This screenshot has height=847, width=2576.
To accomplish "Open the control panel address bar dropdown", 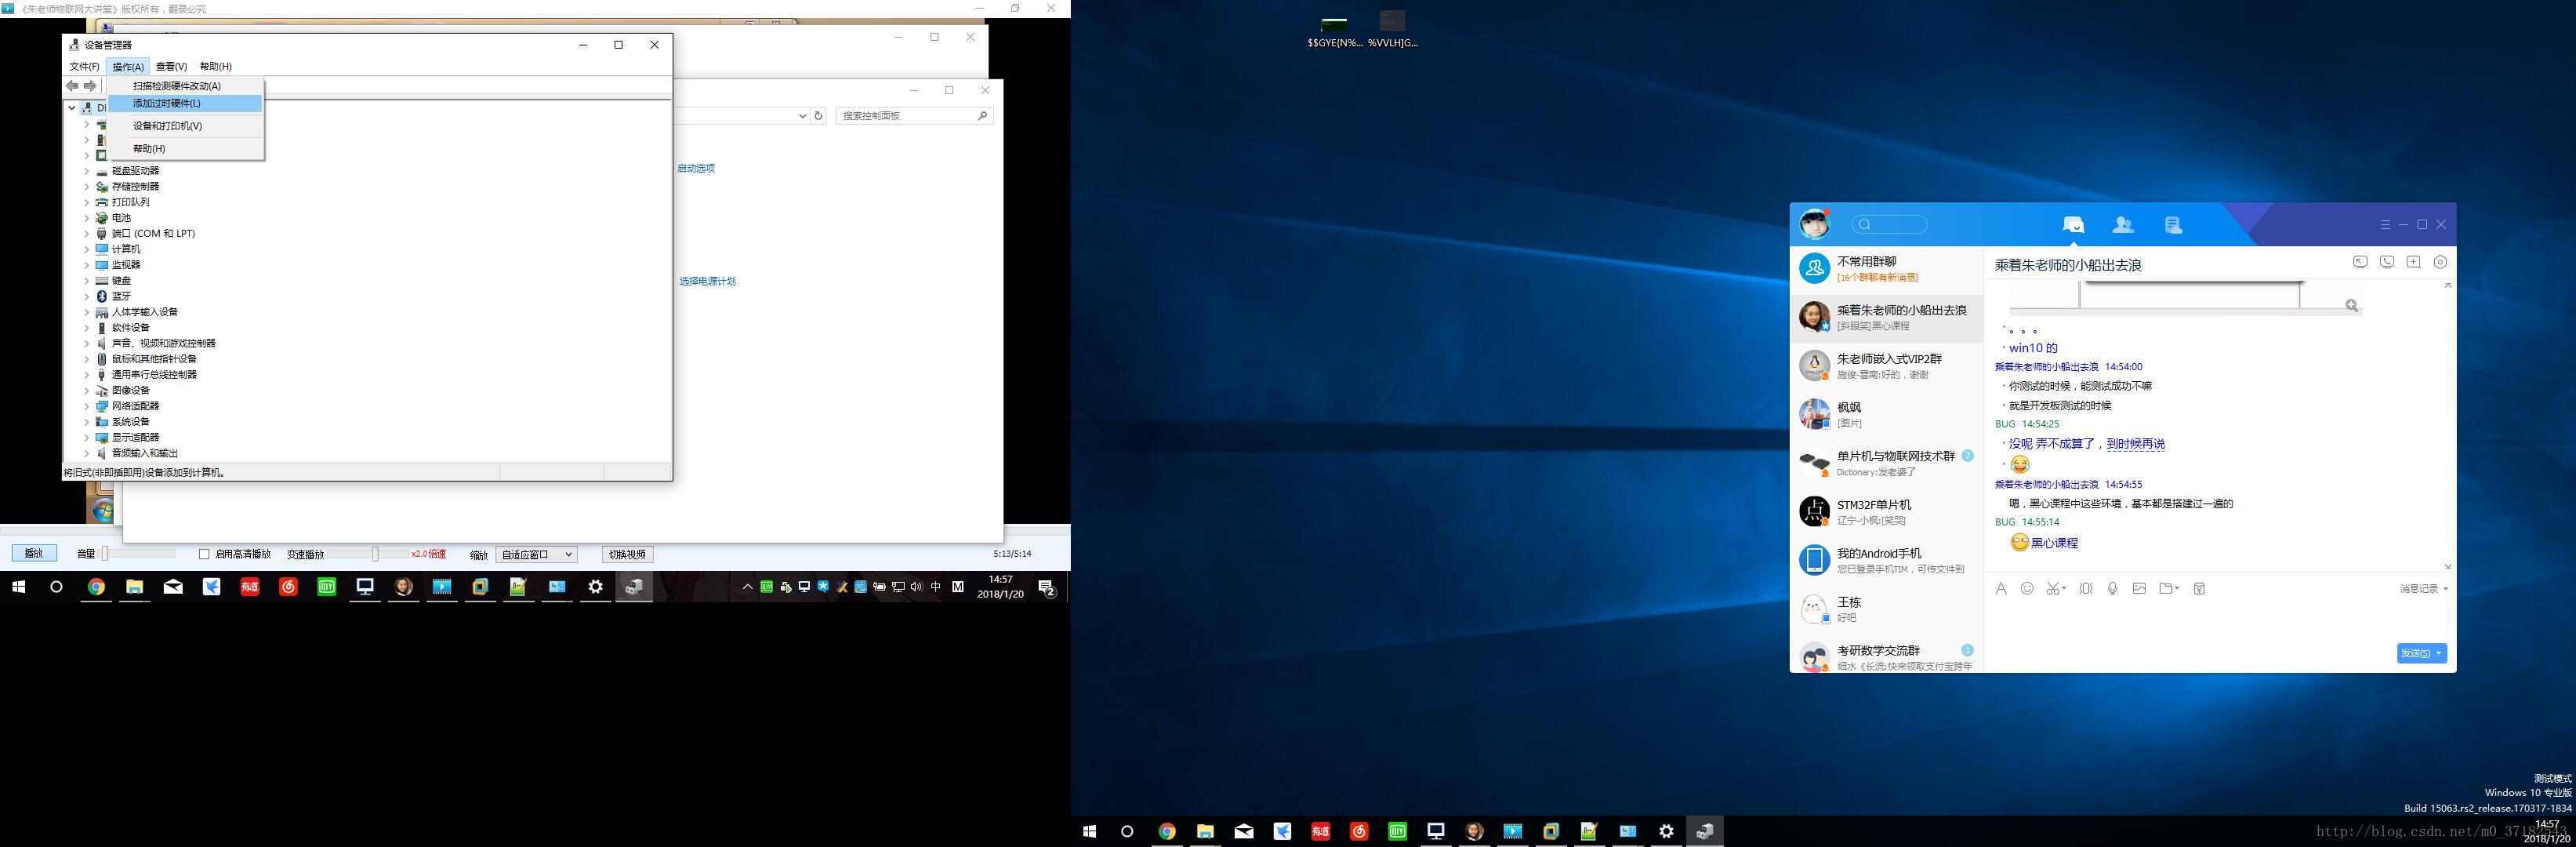I will click(x=802, y=116).
